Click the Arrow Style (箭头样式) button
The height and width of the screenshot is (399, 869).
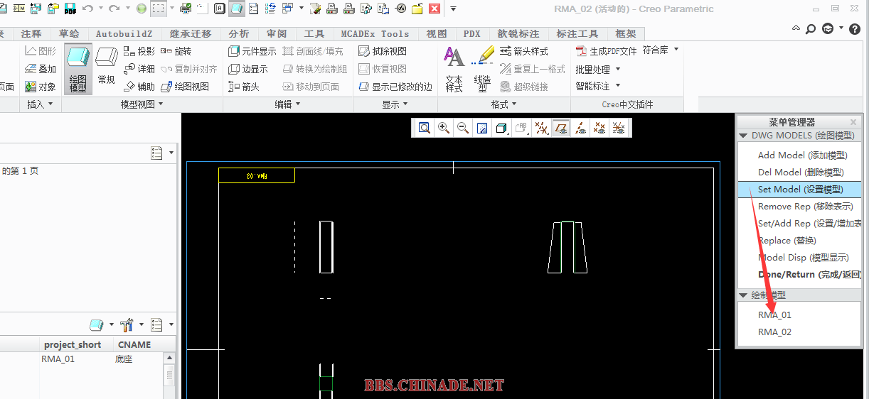point(524,51)
